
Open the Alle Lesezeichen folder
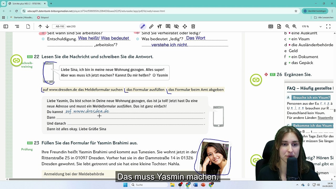(x=324, y=18)
